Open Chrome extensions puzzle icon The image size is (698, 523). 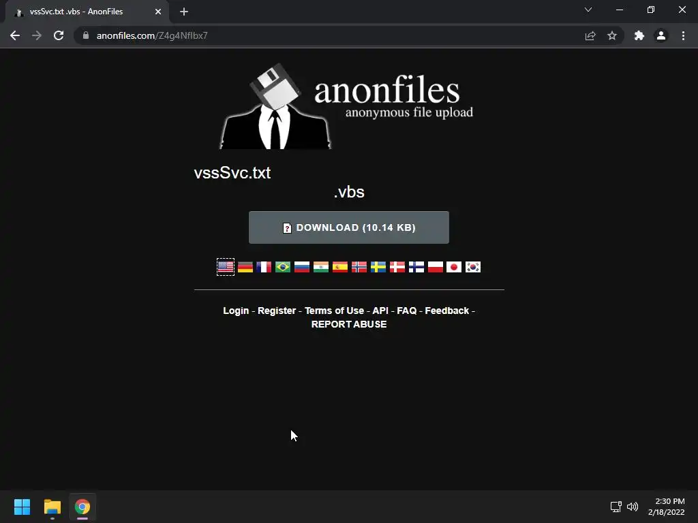pos(639,35)
